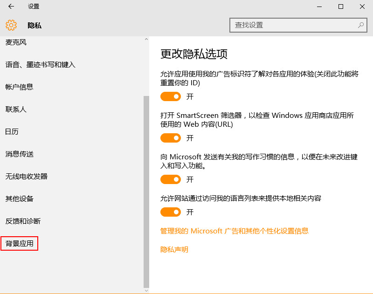Viewport: 373px width, 294px height.
Task: Click the sidebar scroll-down arrow
Action: [146, 290]
